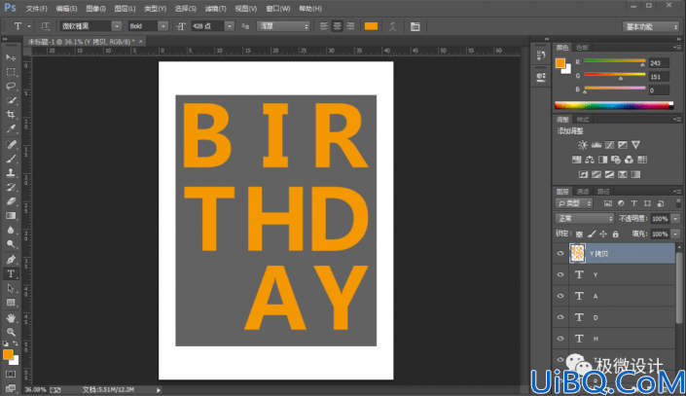Open the Bold font style dropdown
The width and height of the screenshot is (686, 396).
(162, 26)
